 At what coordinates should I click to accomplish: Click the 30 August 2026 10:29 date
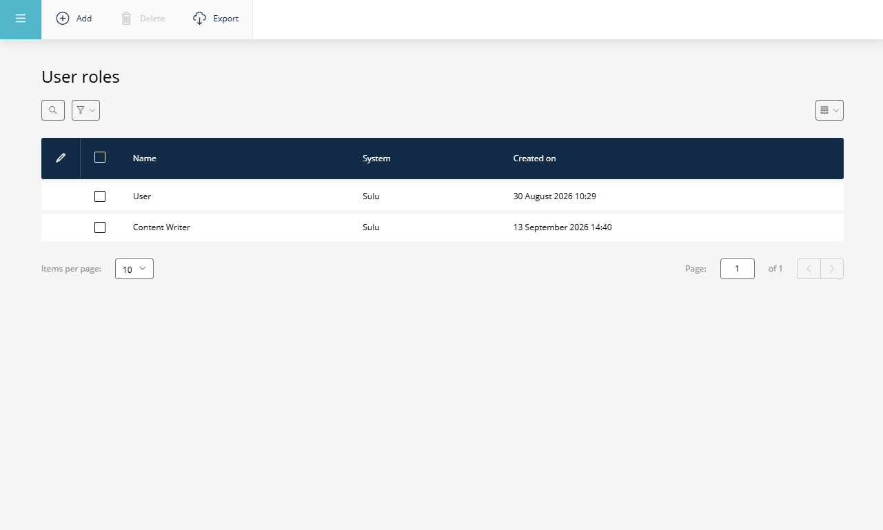pyautogui.click(x=554, y=196)
